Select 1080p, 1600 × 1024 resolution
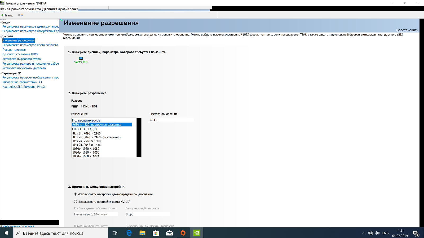424x238 pixels. (x=86, y=156)
